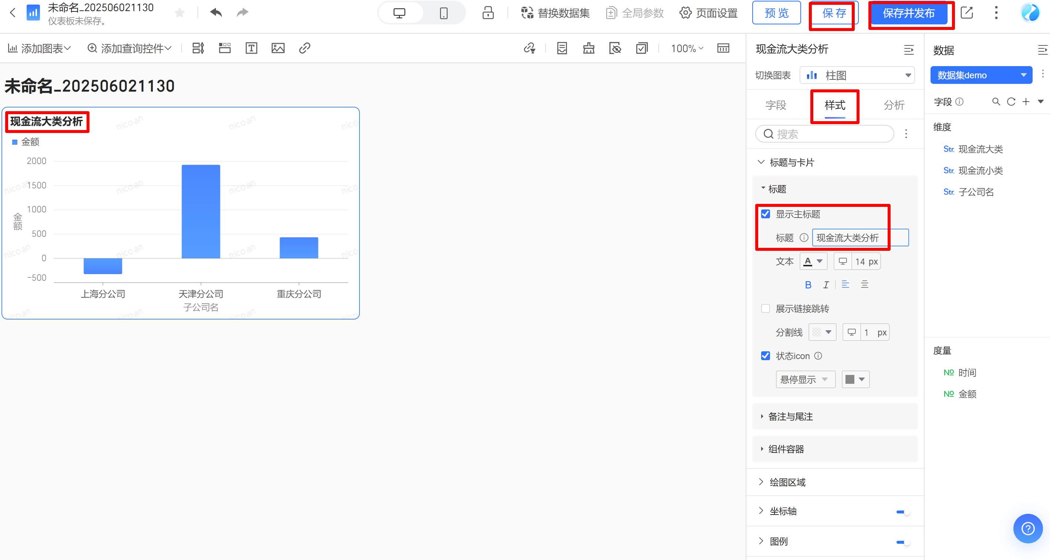Screen dimensions: 1050x560
Task: Toggle the 状态icon checkbox
Action: (x=766, y=356)
